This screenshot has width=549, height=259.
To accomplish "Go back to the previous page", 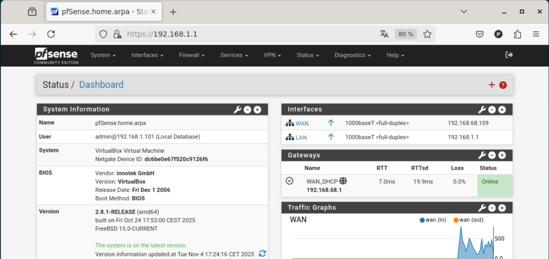I will pyautogui.click(x=13, y=34).
